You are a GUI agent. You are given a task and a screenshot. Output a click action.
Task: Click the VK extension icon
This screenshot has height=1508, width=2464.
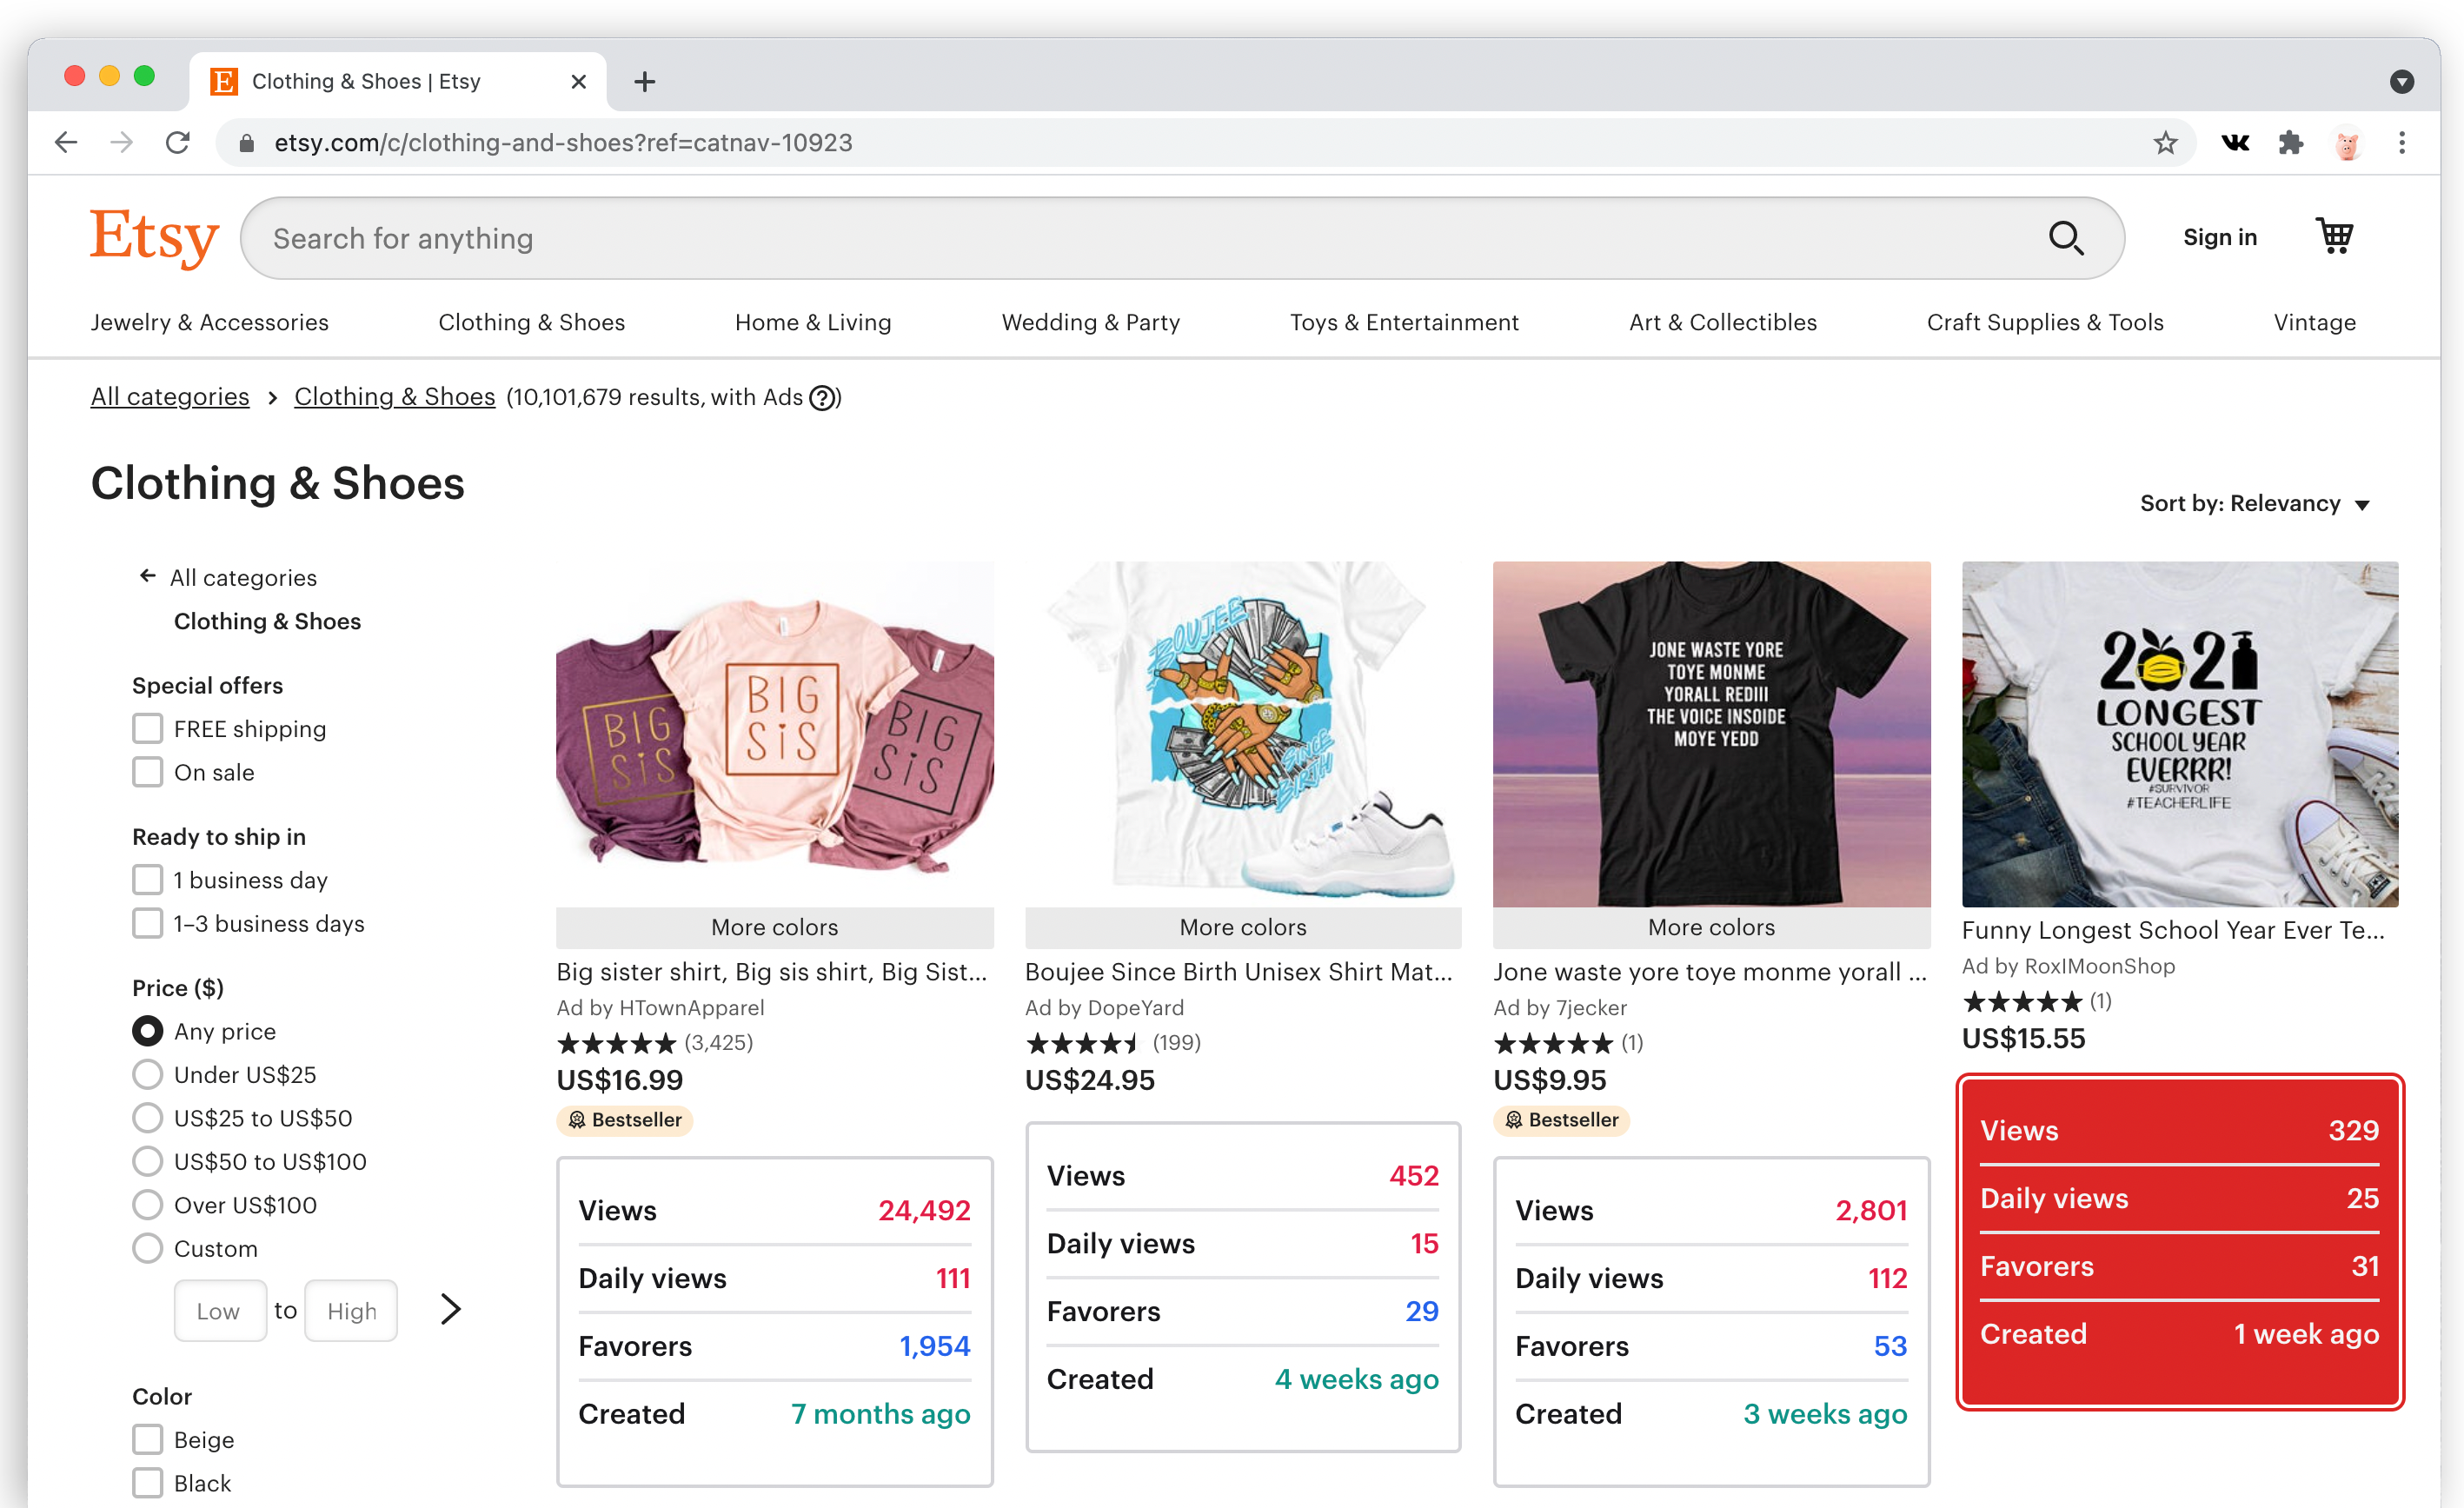[x=2235, y=143]
